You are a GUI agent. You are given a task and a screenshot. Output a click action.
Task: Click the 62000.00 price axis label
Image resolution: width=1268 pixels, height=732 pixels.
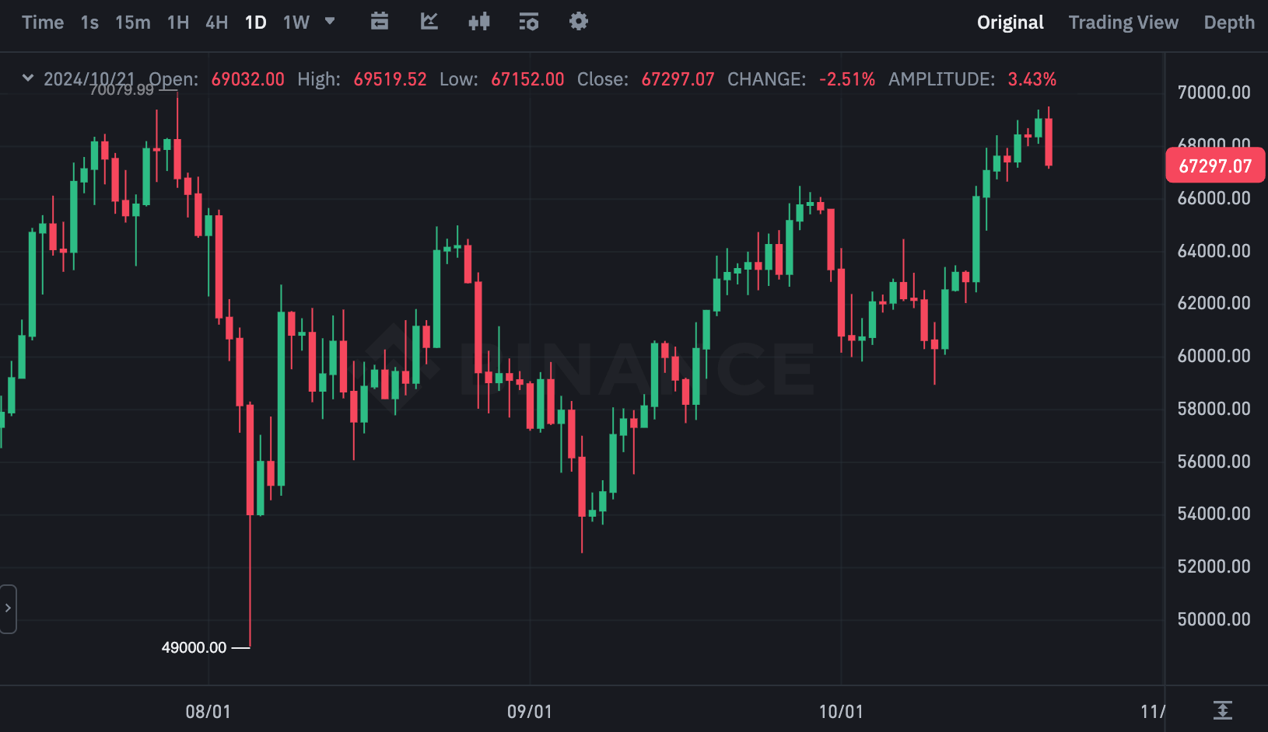(x=1214, y=303)
